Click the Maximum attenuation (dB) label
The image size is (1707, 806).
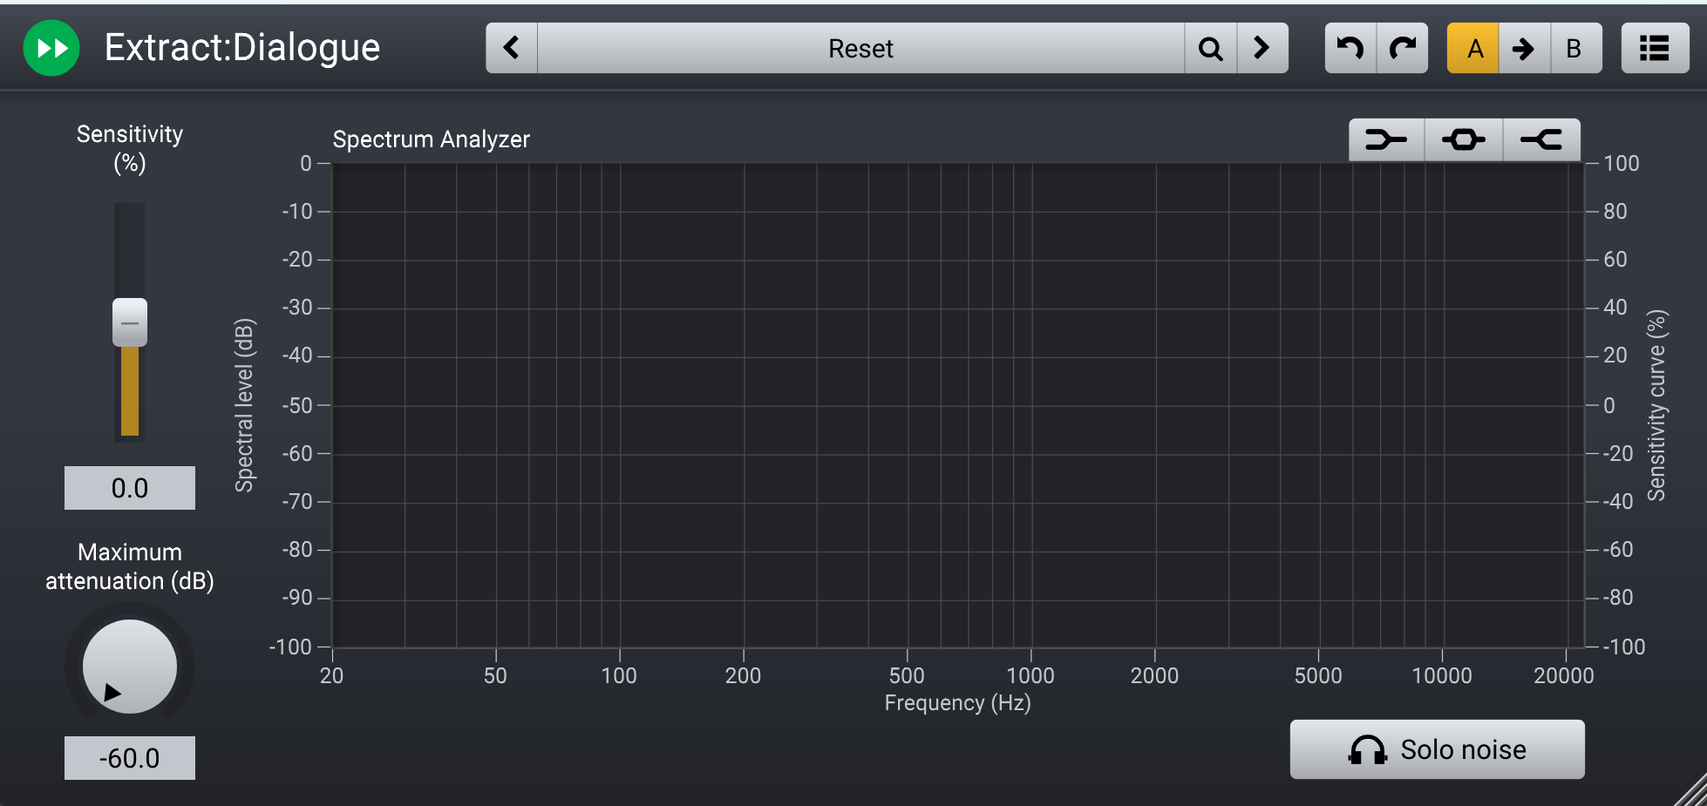click(x=130, y=566)
